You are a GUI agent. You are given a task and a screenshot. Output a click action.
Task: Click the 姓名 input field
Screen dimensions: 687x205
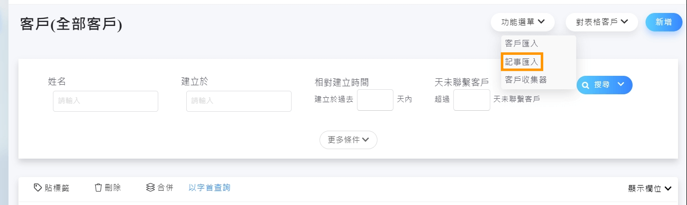pos(105,101)
